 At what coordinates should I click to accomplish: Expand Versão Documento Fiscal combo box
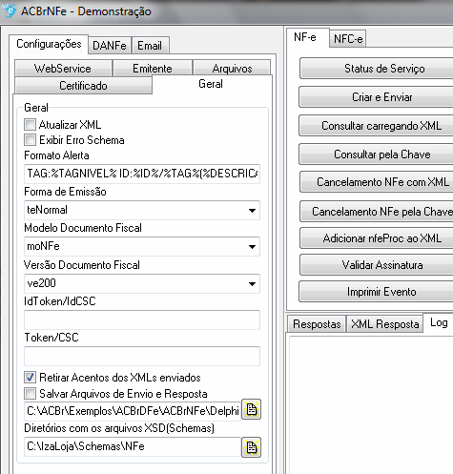pos(142,283)
